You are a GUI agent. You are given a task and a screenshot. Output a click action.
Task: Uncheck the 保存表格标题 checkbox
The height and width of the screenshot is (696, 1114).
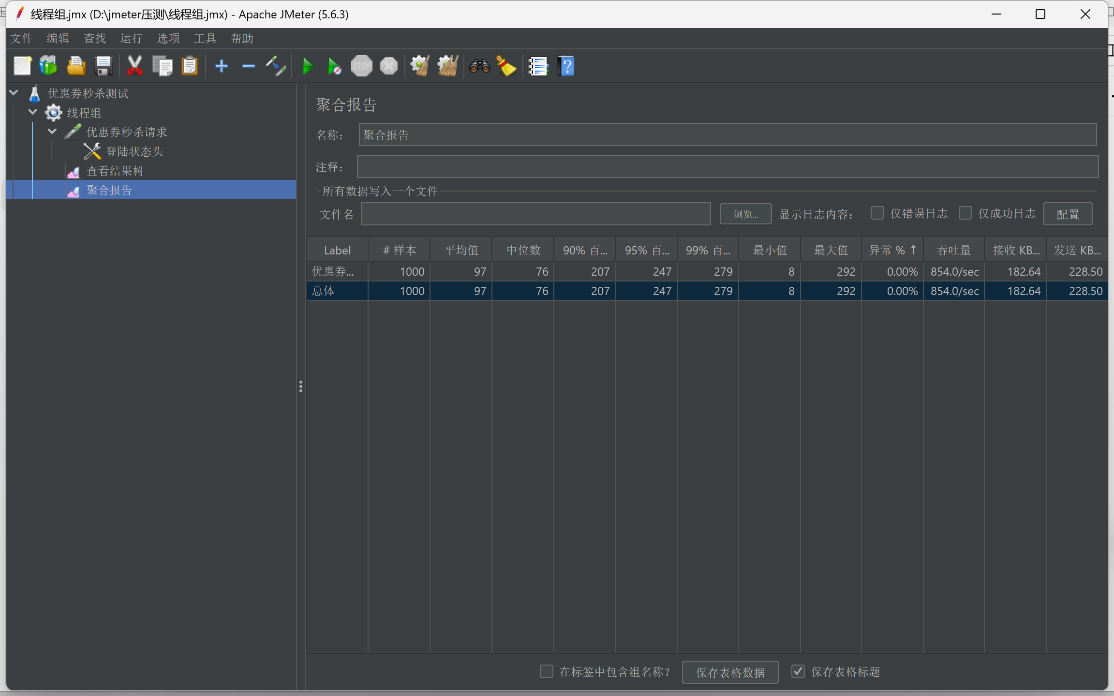click(x=798, y=671)
